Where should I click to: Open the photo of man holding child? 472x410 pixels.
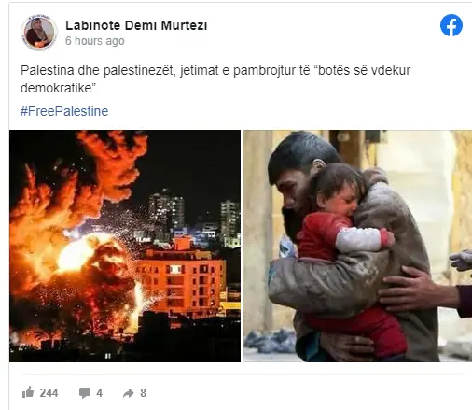coord(357,246)
